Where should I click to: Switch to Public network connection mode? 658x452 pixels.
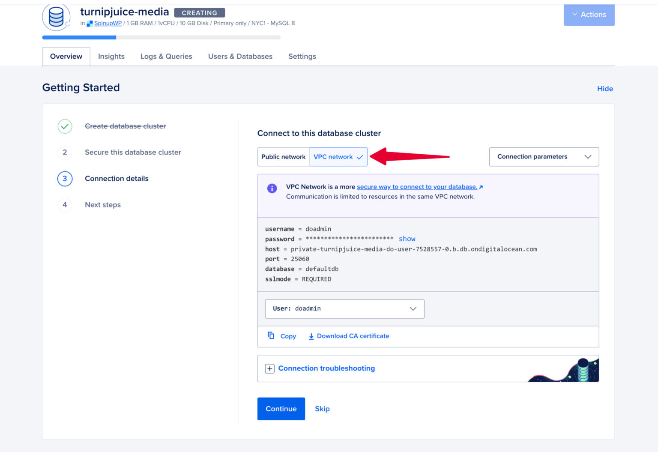coord(283,157)
